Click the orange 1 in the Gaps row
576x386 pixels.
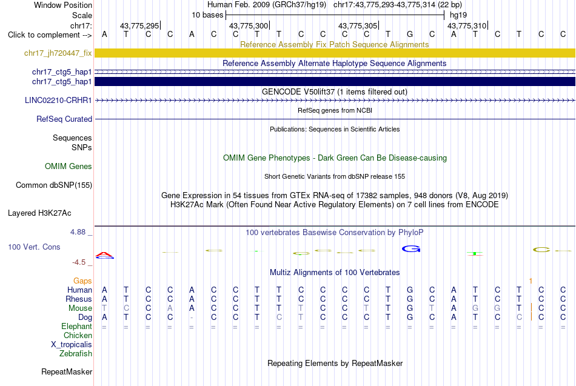pos(531,281)
